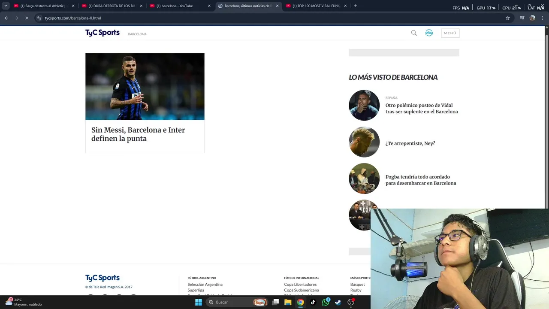Open footer link Rugby
The width and height of the screenshot is (549, 309).
[356, 290]
